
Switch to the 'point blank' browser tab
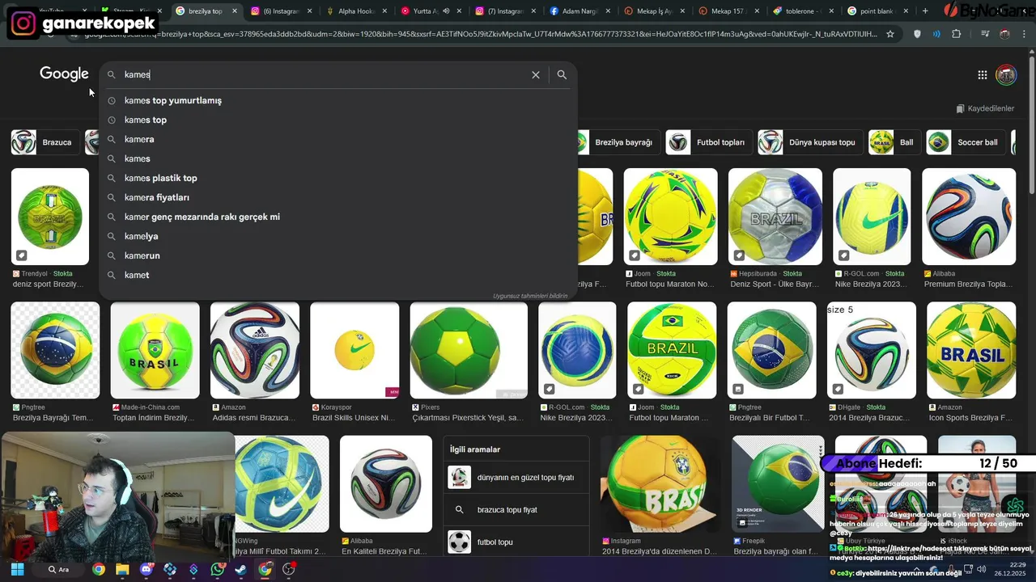point(877,11)
